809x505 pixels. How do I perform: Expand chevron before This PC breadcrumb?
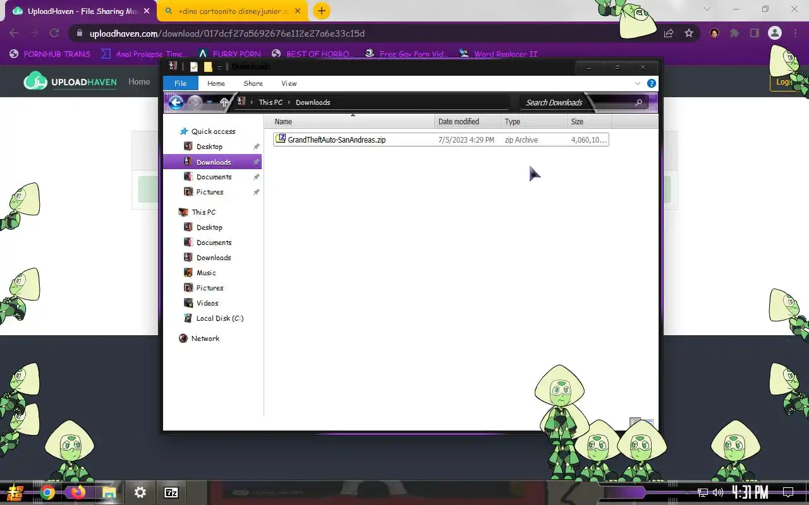(x=252, y=102)
